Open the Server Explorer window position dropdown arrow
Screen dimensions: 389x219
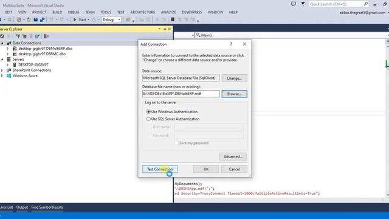click(159, 29)
